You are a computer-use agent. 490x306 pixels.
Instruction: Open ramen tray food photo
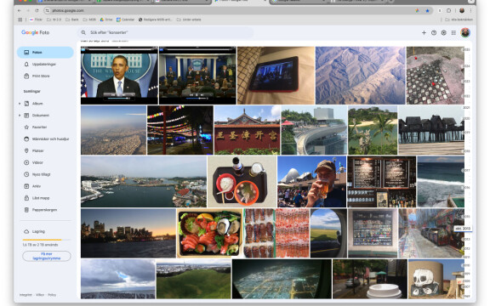pyautogui.click(x=242, y=182)
